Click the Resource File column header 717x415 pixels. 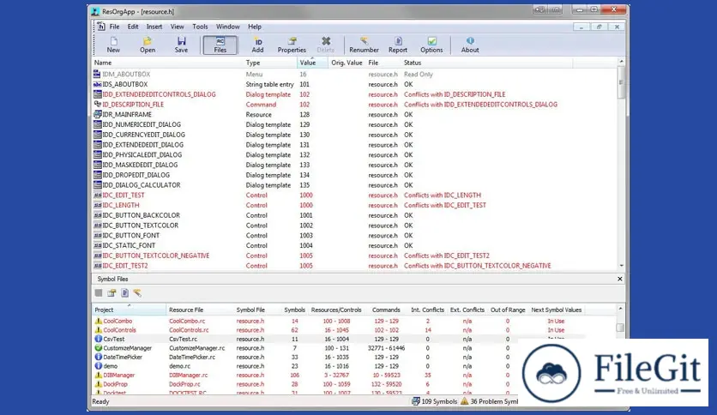(200, 310)
